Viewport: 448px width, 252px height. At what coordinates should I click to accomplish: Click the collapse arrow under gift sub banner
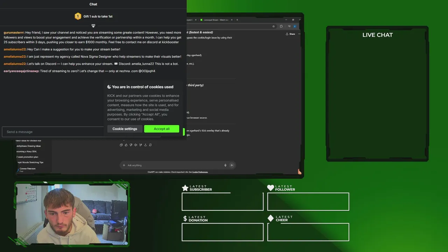tap(93, 26)
